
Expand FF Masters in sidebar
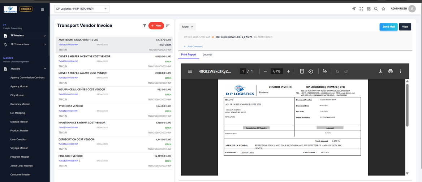tap(25, 36)
